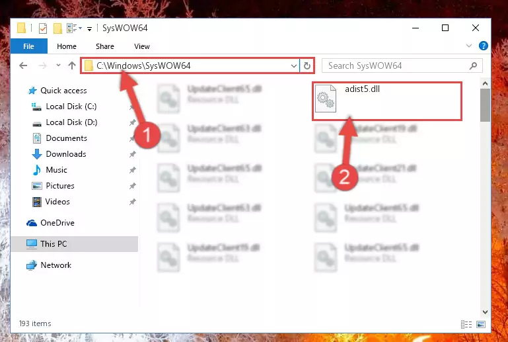Image resolution: width=508 pixels, height=342 pixels.
Task: Go up one folder level
Action: click(x=72, y=65)
